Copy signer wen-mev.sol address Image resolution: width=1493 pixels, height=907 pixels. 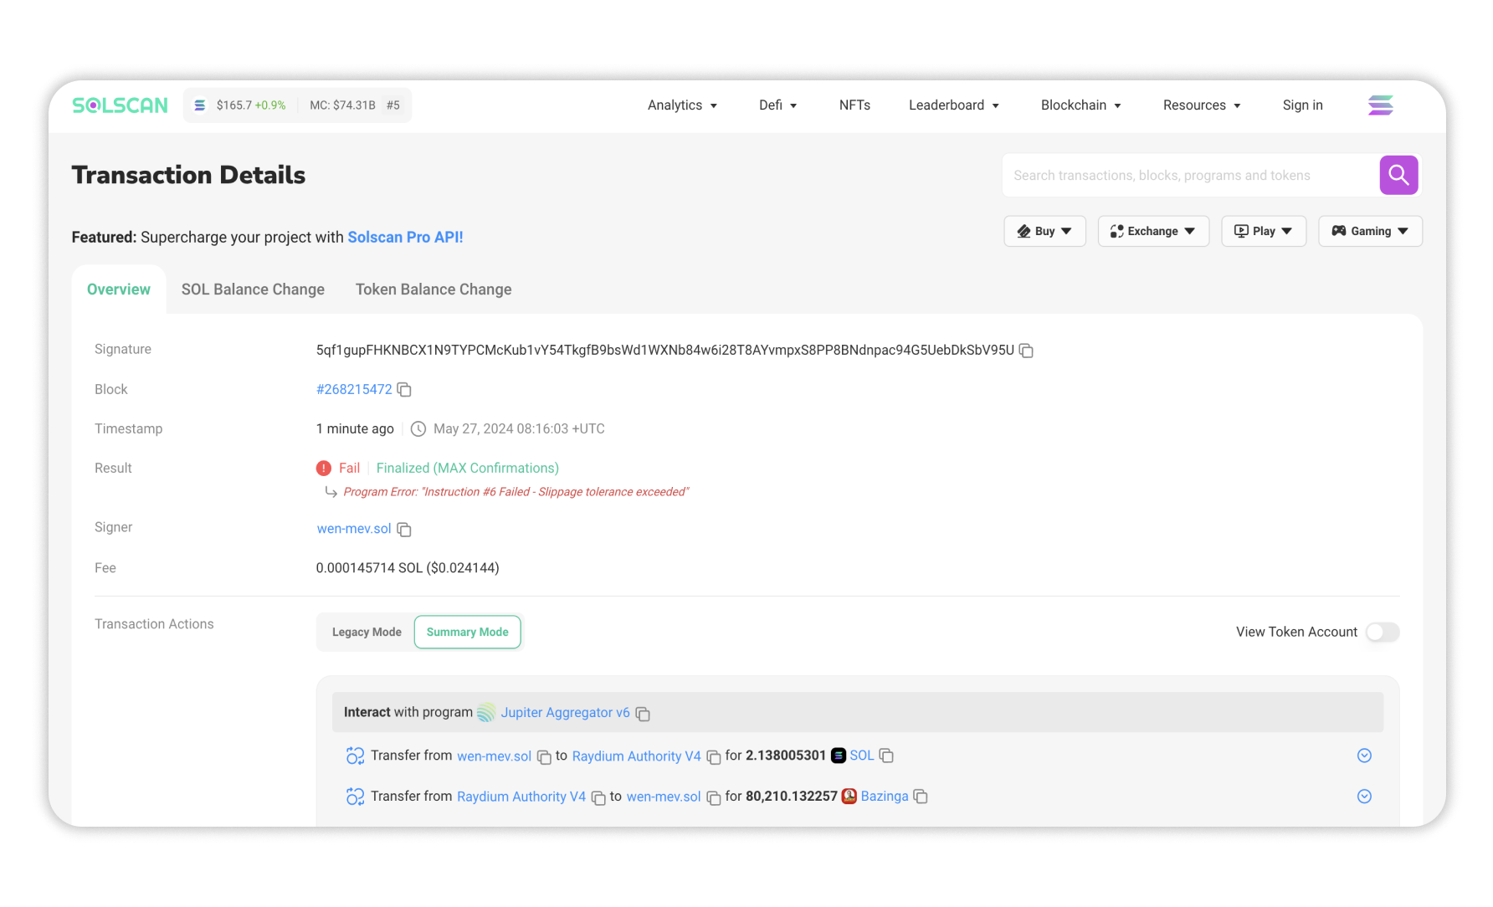404,530
